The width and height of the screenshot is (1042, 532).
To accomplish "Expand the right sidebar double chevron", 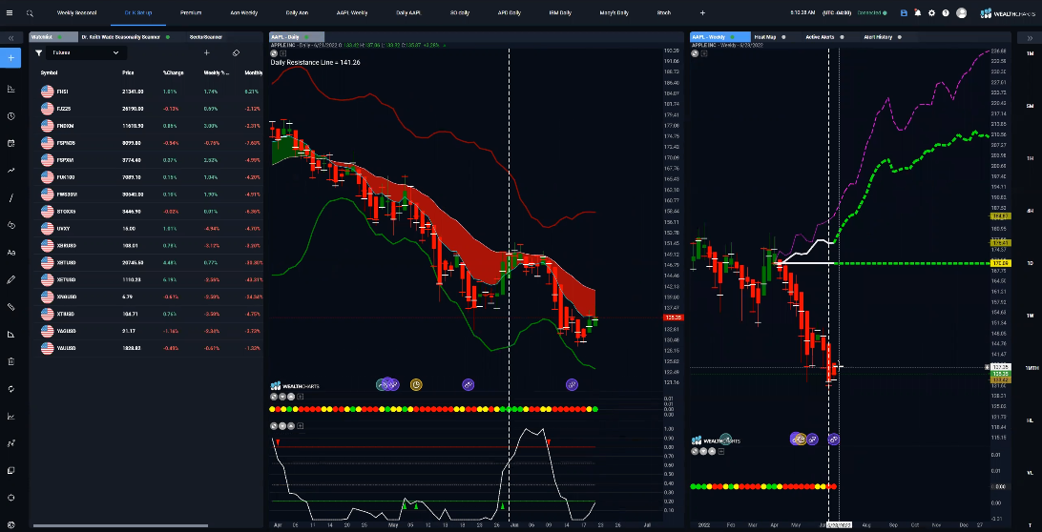I will (x=1030, y=38).
